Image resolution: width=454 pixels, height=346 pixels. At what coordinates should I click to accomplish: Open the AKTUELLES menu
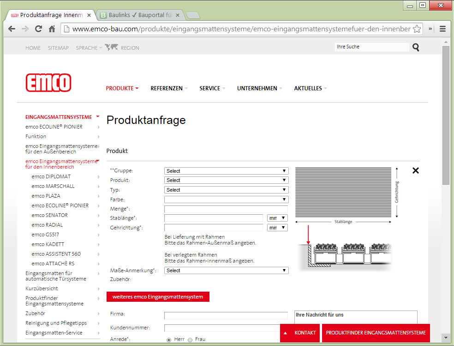tap(310, 88)
